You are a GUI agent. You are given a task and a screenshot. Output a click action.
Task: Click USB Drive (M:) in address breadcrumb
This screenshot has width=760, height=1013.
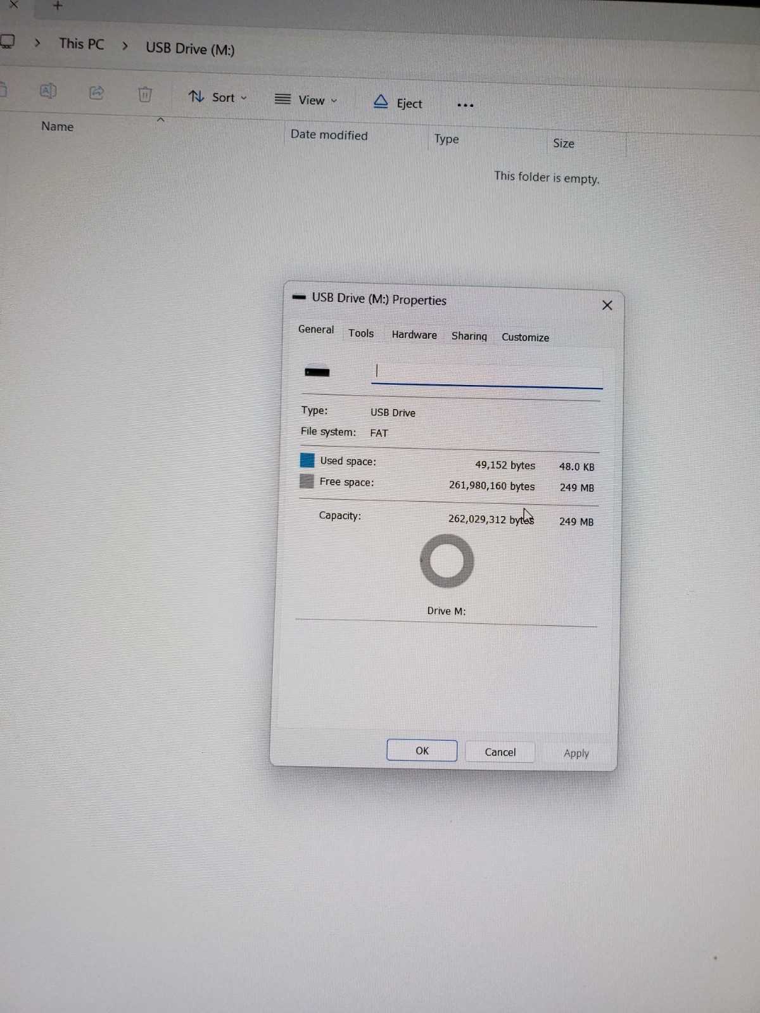190,49
